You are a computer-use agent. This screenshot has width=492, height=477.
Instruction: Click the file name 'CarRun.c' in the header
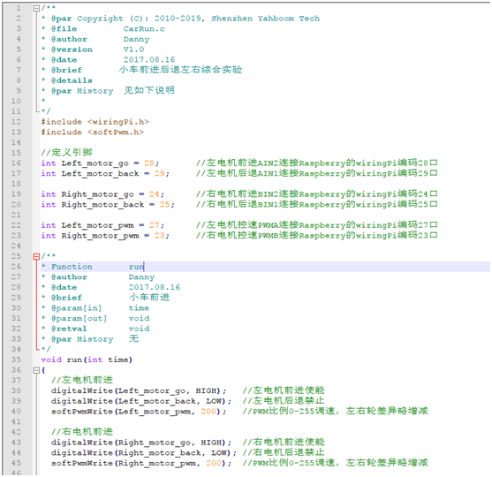(x=144, y=29)
